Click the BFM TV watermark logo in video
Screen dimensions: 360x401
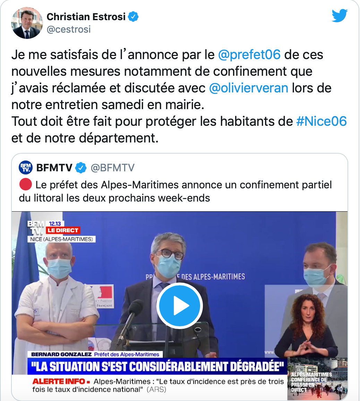pos(36,228)
